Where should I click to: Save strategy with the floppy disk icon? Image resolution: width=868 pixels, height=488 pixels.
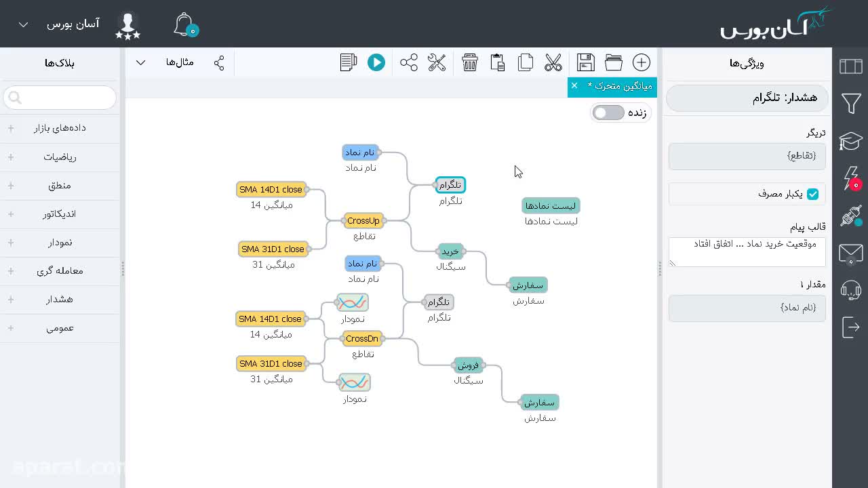tap(586, 62)
